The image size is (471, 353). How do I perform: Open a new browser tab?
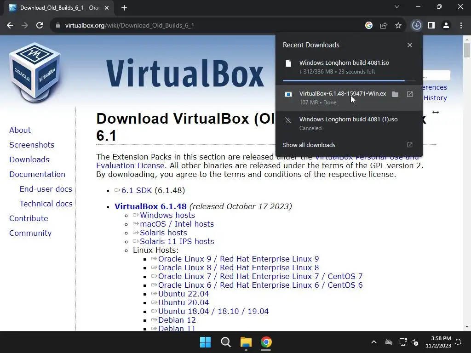124,8
